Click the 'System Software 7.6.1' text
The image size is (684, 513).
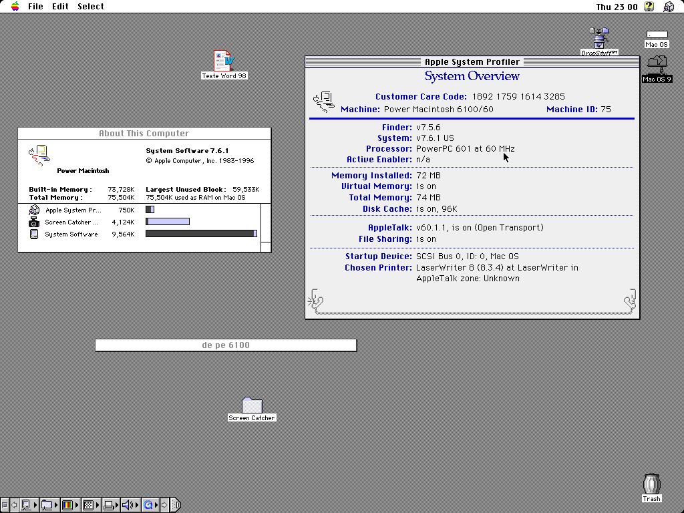(187, 151)
